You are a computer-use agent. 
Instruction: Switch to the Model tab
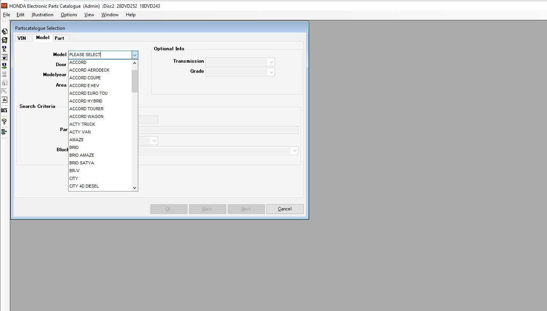tap(43, 38)
